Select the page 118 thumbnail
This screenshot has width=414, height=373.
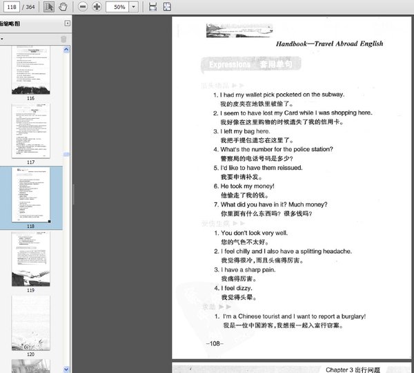pos(30,195)
